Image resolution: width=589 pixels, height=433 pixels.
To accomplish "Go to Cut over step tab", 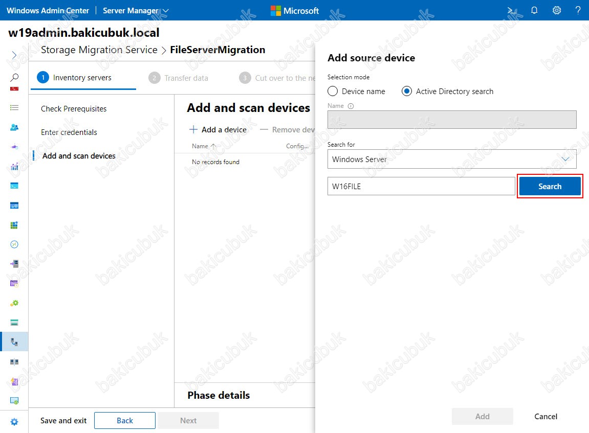I will tap(277, 78).
